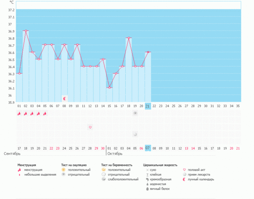Screen dimensions: 254x199
Task: Click the 36.9 temperature point on day 02
Action: click(26, 31)
